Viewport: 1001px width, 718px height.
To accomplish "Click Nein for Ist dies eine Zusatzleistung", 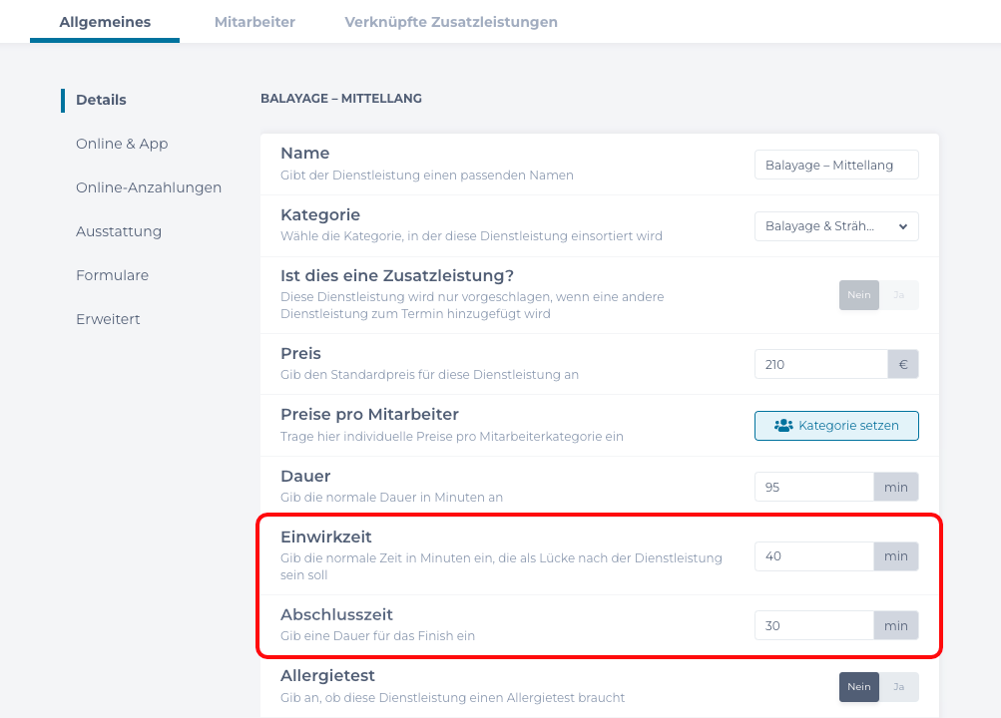I will [858, 295].
